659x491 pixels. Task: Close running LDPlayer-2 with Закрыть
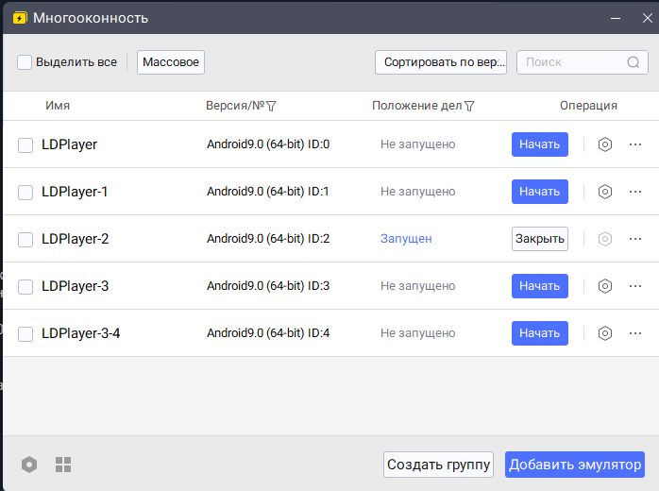tap(540, 239)
